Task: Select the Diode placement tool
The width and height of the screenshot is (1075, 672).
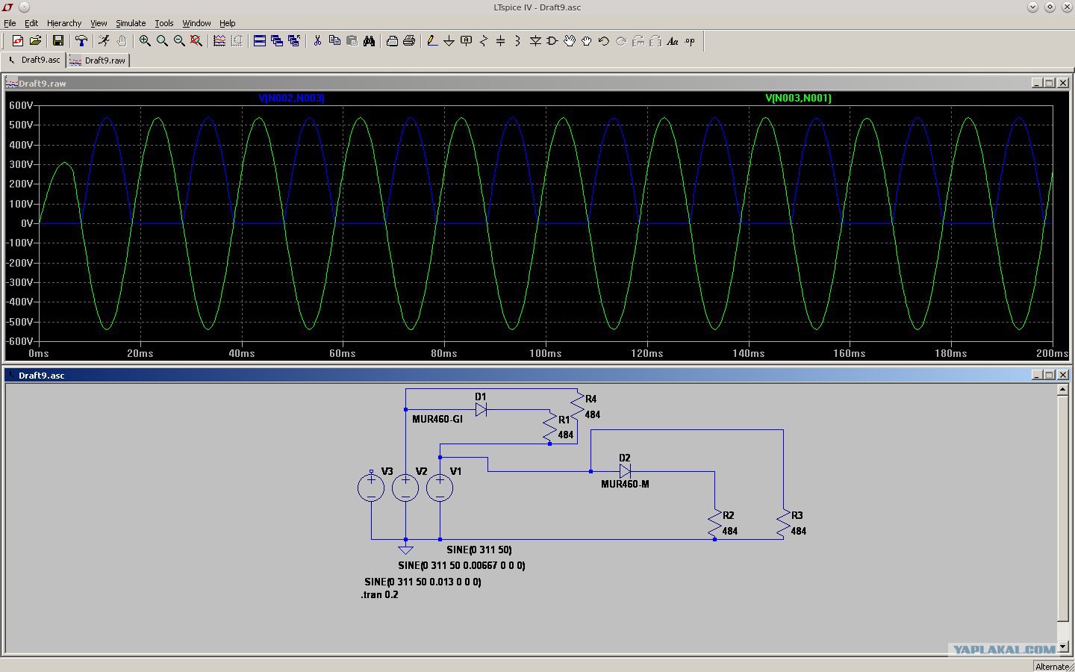Action: pos(535,41)
